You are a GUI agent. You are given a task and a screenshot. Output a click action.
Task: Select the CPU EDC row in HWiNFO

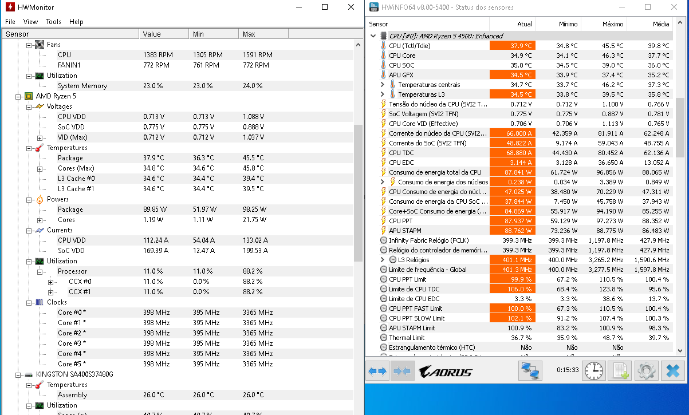coord(520,163)
